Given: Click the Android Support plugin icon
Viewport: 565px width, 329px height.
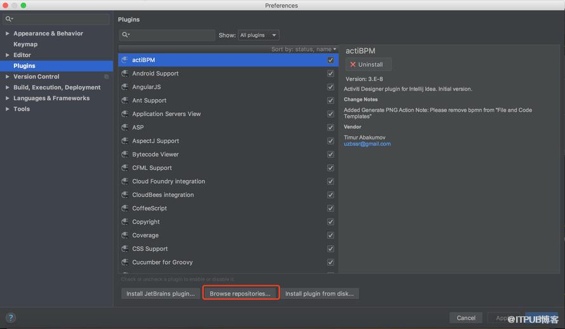Looking at the screenshot, I should (x=124, y=74).
